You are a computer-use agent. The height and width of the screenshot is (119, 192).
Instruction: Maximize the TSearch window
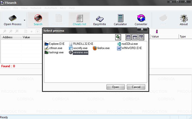tap(177, 2)
